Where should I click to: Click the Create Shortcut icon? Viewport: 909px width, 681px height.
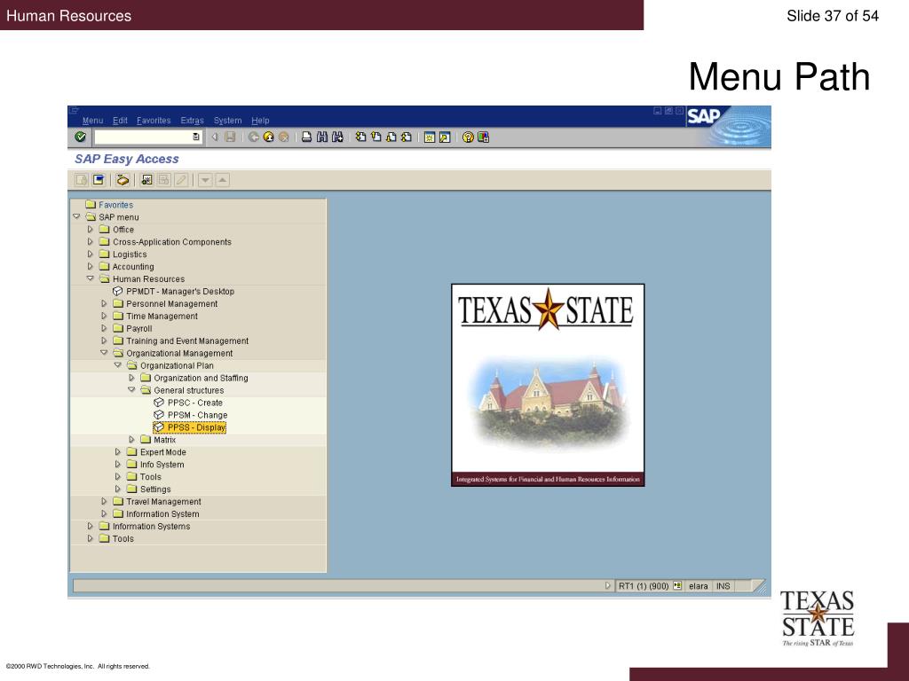coord(445,137)
